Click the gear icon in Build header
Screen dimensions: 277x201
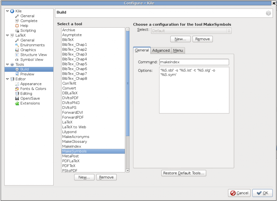268,13
